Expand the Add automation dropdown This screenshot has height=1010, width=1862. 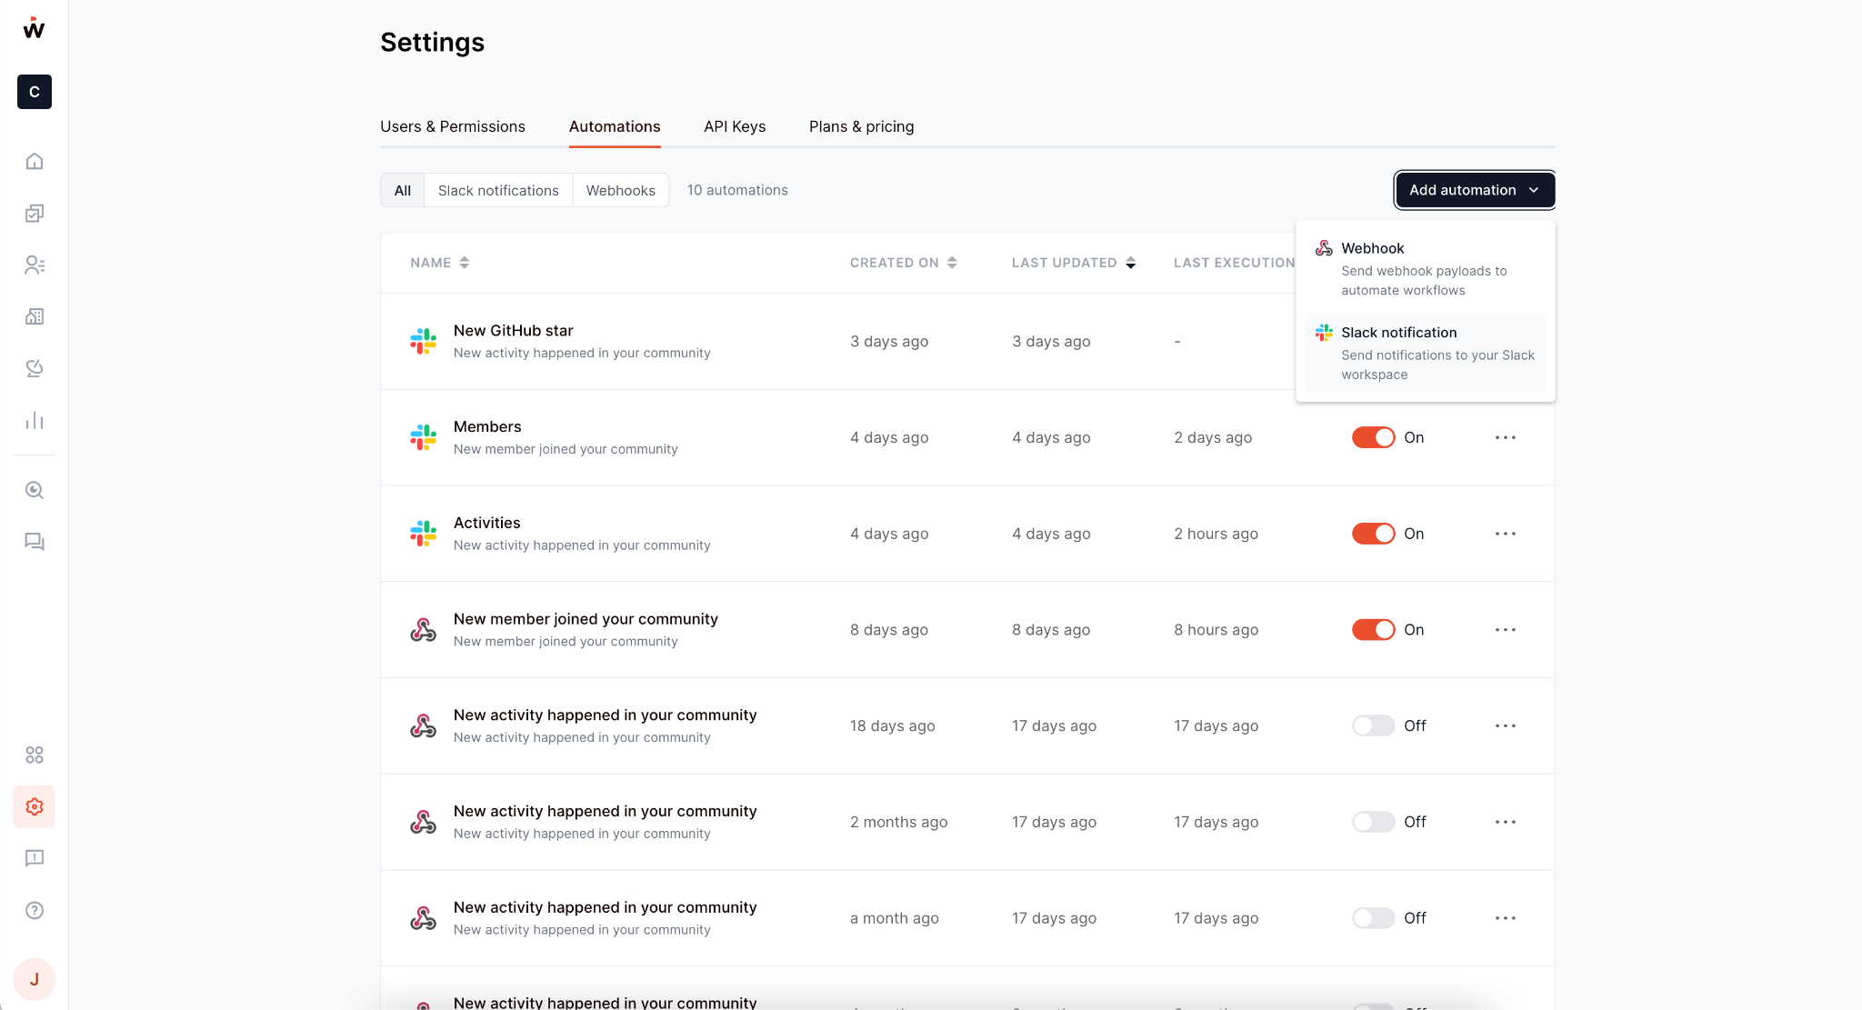pos(1474,190)
